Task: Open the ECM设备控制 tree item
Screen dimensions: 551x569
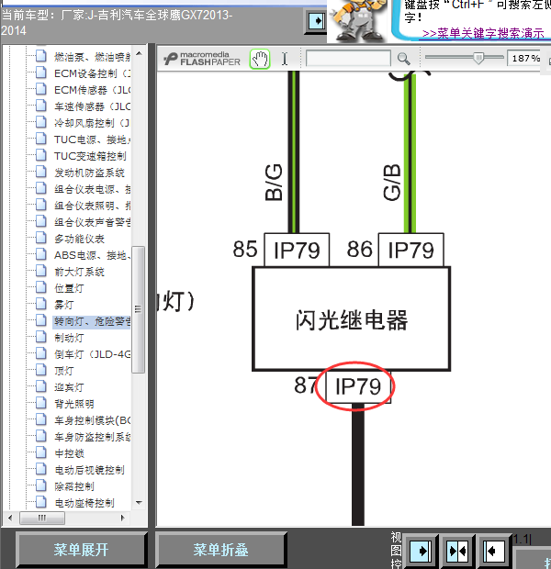Action: pos(92,73)
